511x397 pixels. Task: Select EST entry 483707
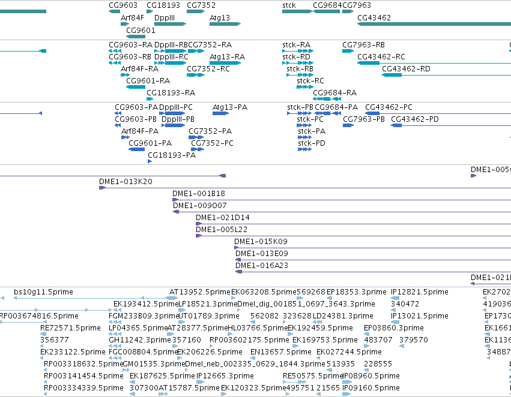pyautogui.click(x=378, y=340)
